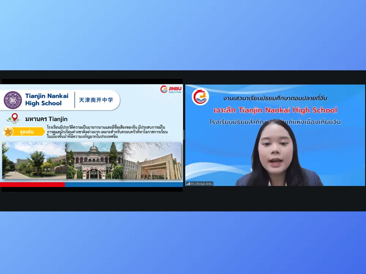This screenshot has height=274, width=366.
Task: Open the tree-lined campus path photo
Action: [34, 161]
